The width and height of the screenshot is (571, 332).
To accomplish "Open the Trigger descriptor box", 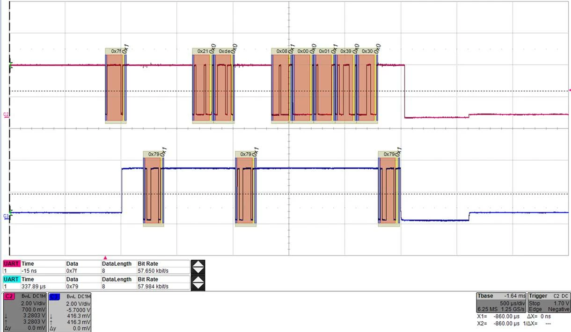I will click(x=549, y=303).
